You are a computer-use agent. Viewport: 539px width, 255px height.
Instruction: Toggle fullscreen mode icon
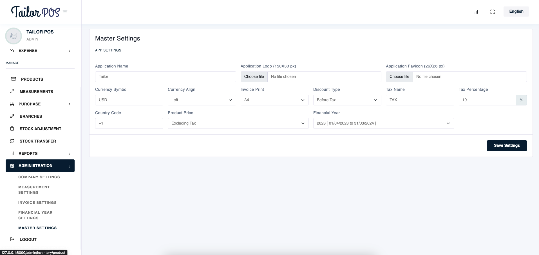click(493, 12)
